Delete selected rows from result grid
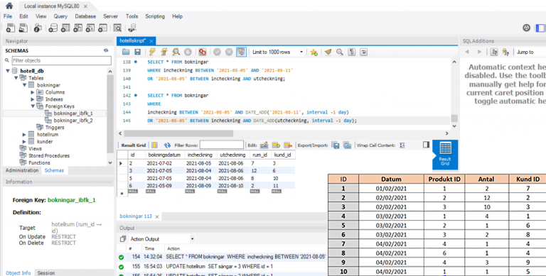 288,145
